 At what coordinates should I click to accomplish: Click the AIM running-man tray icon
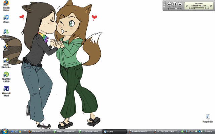(185, 131)
